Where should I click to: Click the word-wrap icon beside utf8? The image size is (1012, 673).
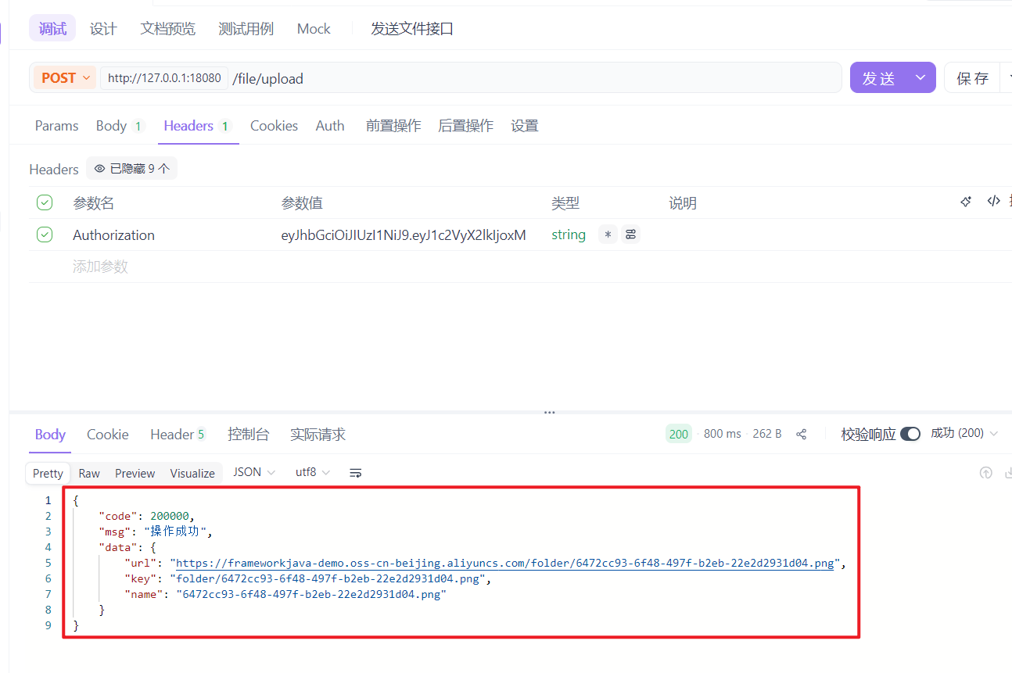point(356,473)
